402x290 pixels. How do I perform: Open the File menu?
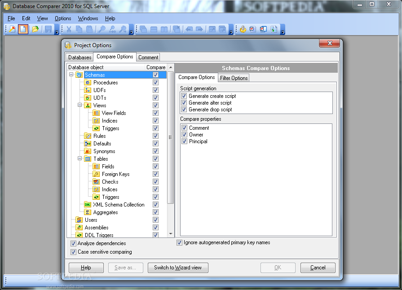tap(11, 18)
